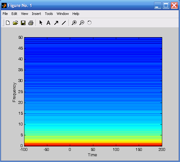Expand the Insert menu
180x162 pixels.
tap(37, 14)
